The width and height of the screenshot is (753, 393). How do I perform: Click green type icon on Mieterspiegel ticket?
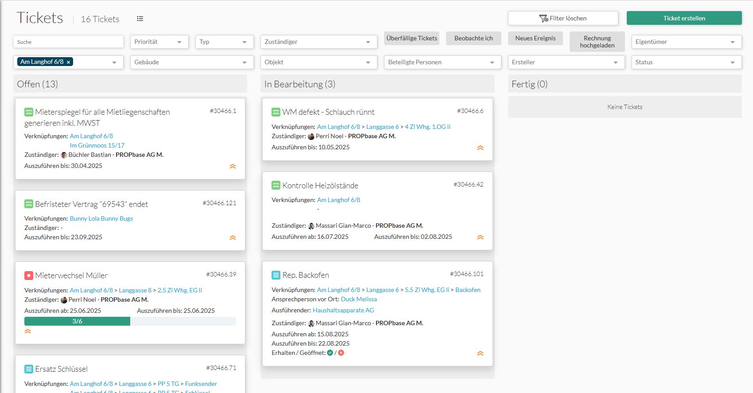(x=29, y=112)
